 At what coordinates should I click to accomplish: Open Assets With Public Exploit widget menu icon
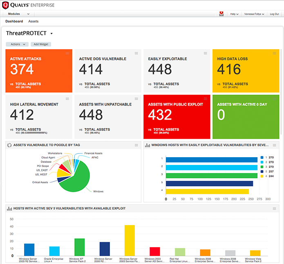click(x=206, y=99)
